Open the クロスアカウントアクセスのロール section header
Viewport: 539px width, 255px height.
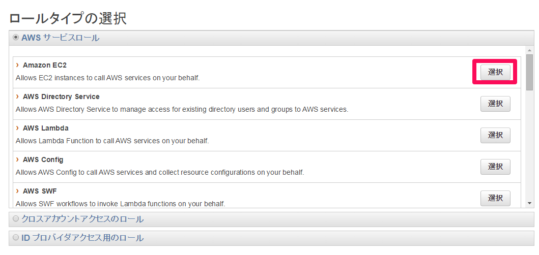(x=272, y=219)
